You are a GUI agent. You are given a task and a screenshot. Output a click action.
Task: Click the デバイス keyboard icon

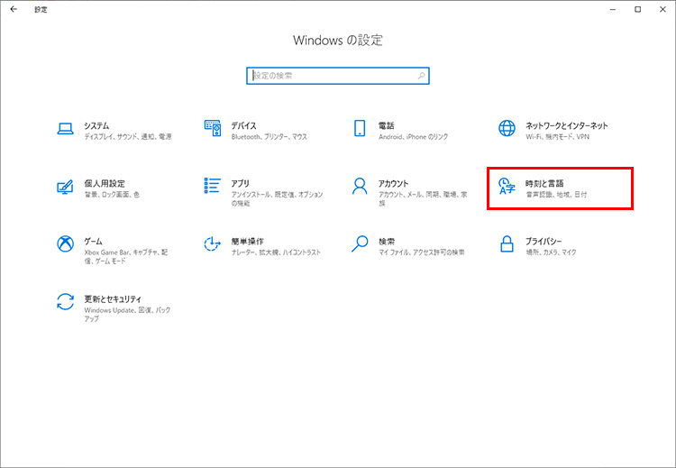(213, 129)
